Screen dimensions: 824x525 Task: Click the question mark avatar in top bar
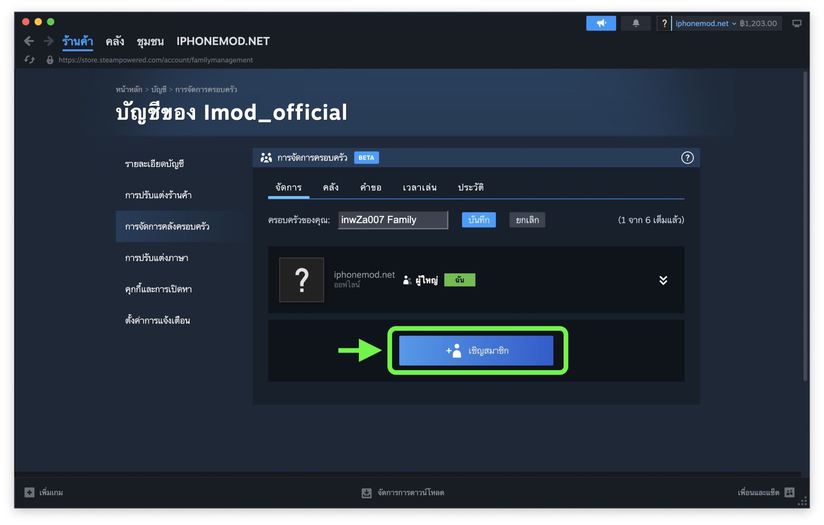click(664, 23)
